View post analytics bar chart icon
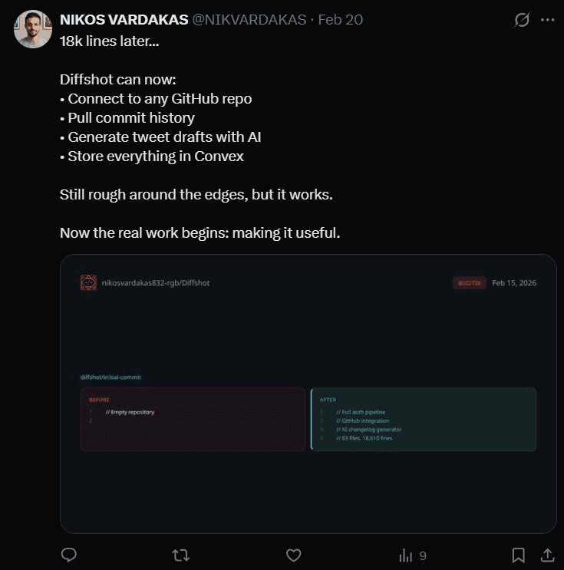The width and height of the screenshot is (564, 570). pos(405,555)
